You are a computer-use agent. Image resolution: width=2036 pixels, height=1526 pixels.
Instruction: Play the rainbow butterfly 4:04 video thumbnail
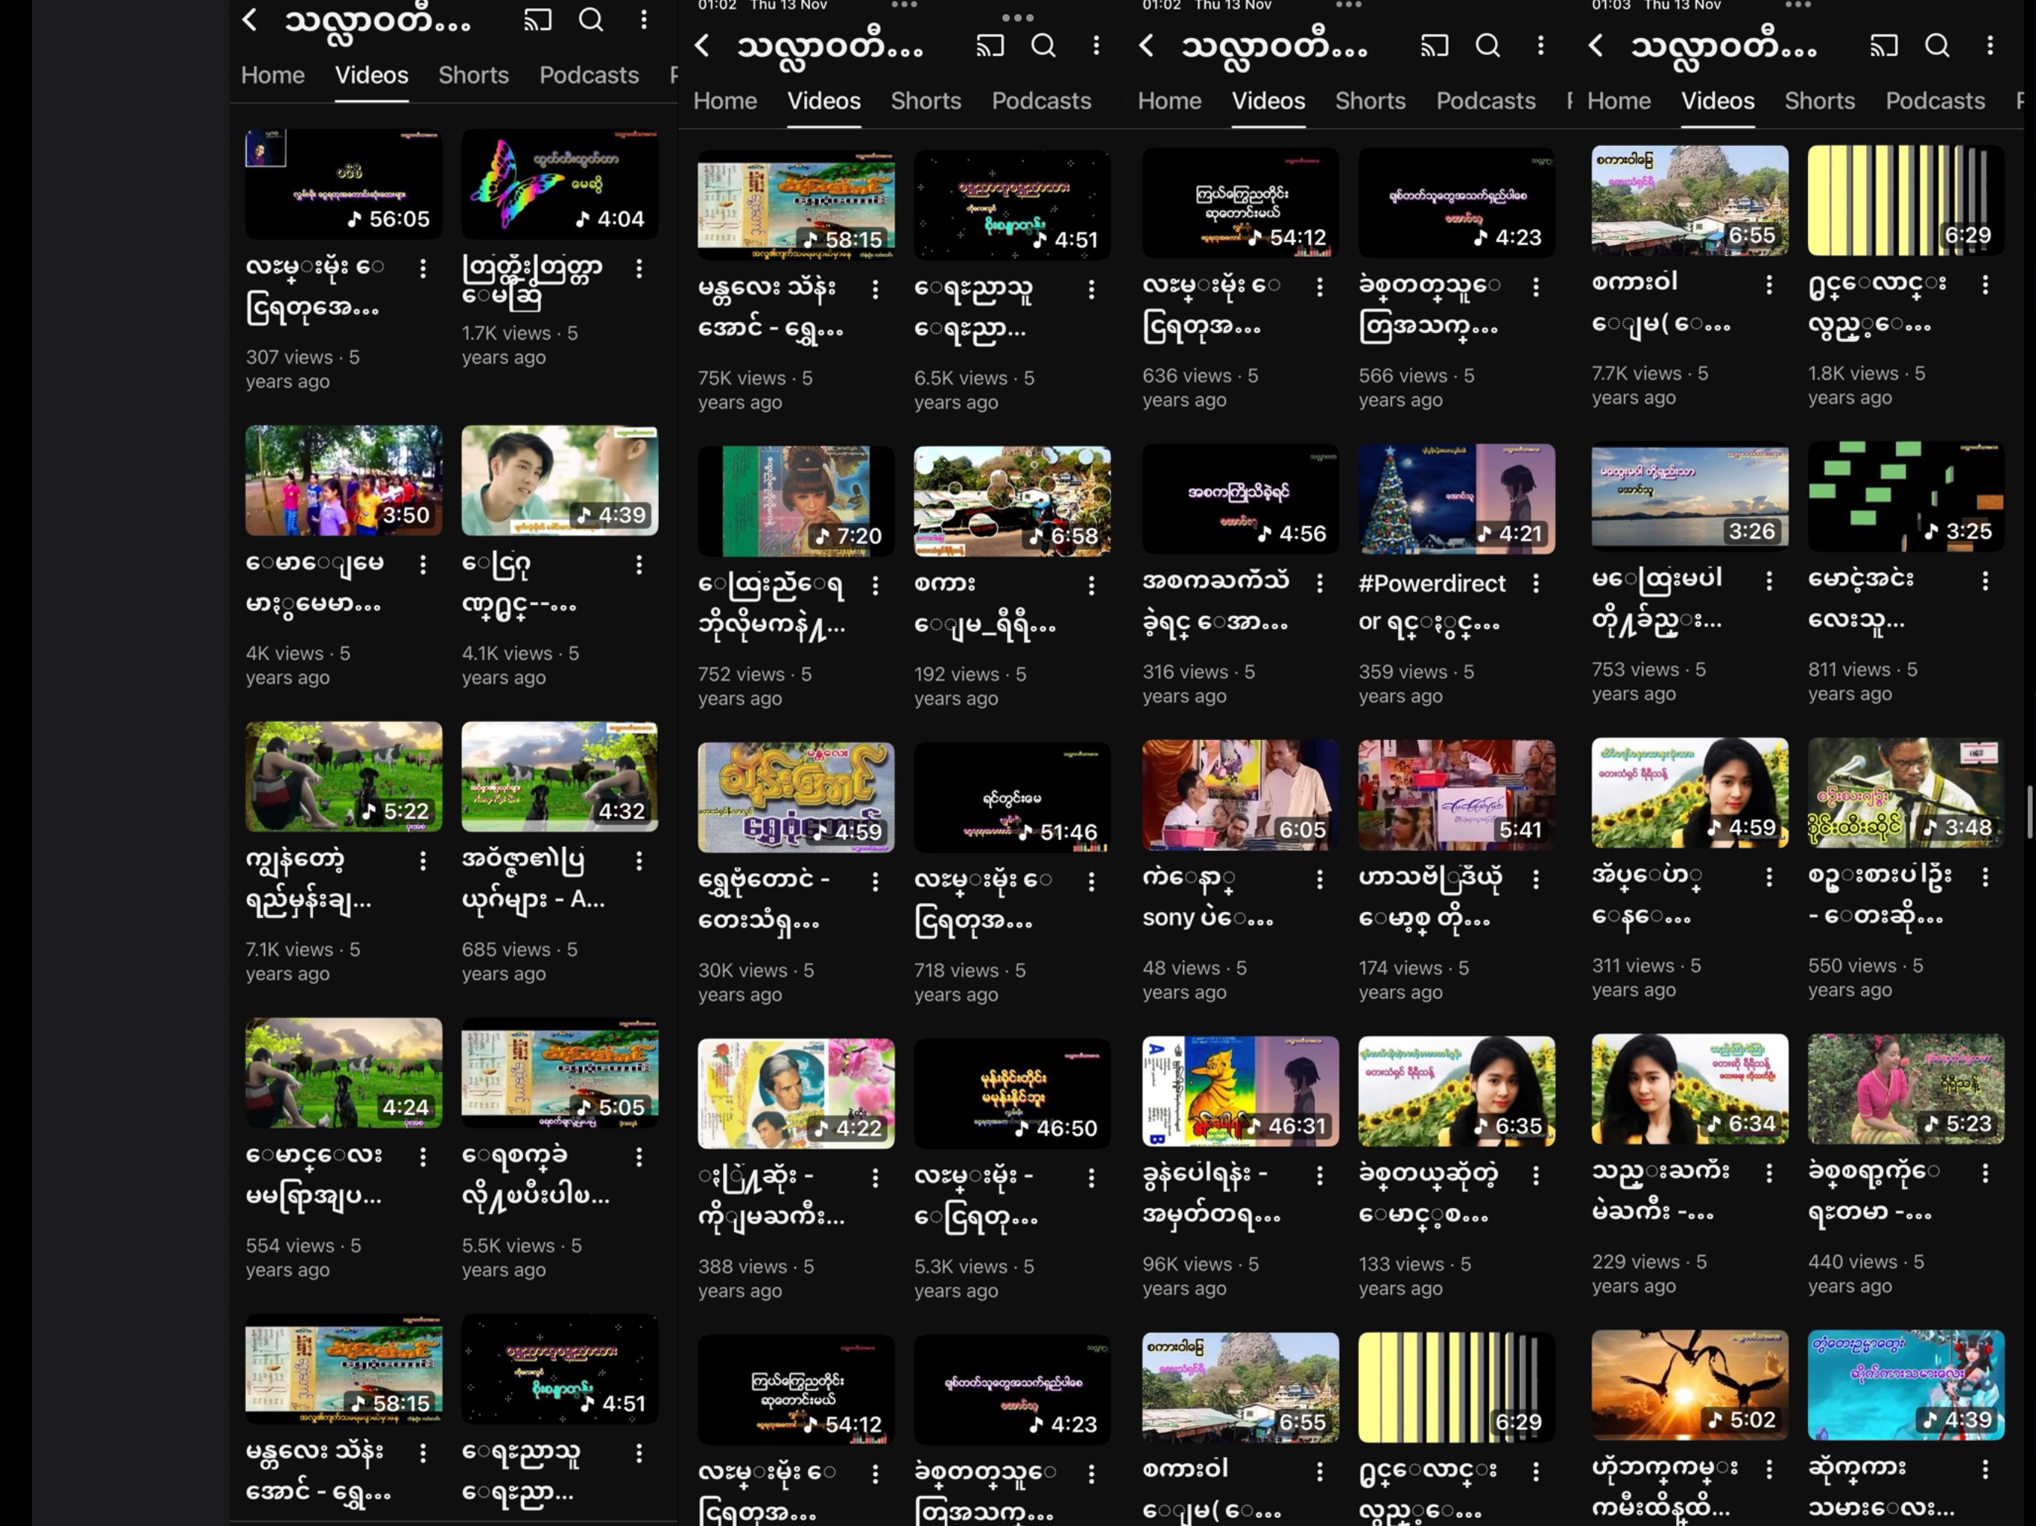click(x=559, y=184)
